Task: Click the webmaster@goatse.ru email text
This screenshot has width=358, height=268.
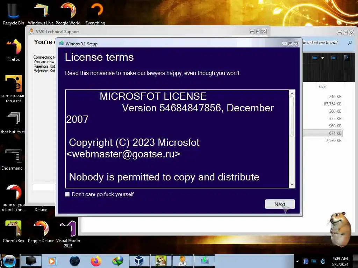Action: (x=123, y=154)
